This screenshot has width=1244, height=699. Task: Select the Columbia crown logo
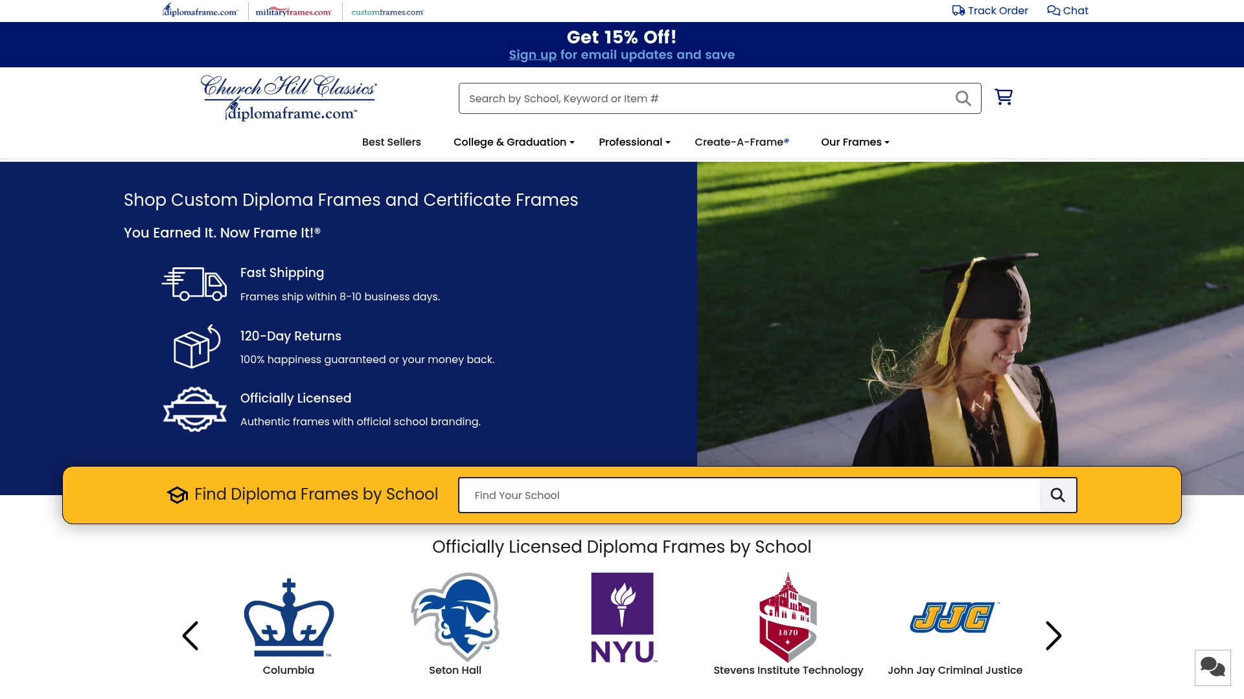click(x=289, y=617)
